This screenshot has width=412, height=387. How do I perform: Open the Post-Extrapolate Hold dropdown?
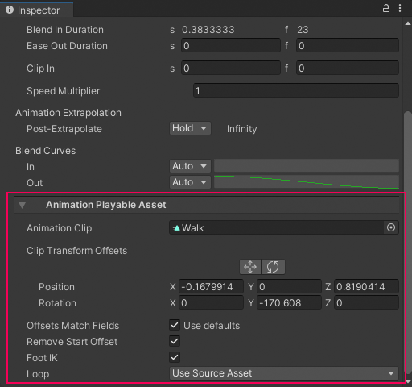point(190,128)
